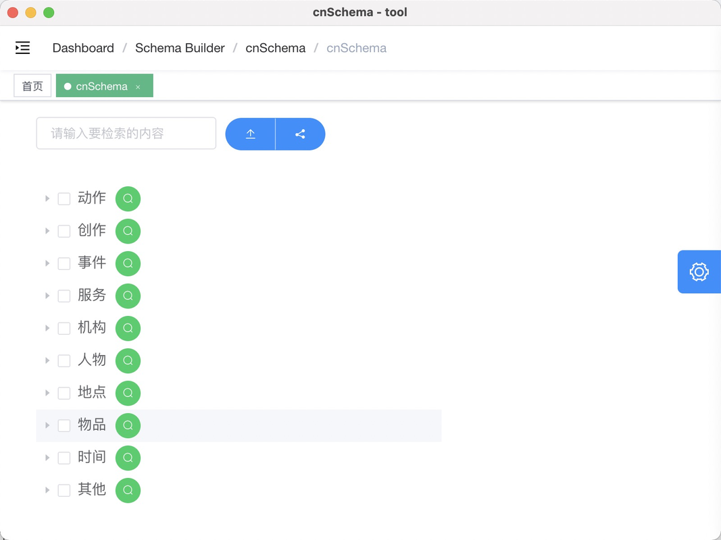
Task: Click the green maximize window button
Action: tap(49, 13)
